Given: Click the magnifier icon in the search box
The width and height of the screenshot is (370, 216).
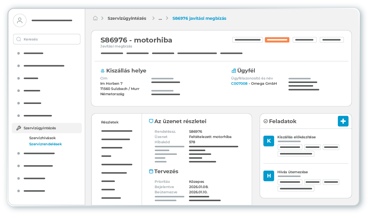Looking at the screenshot, I should click(19, 39).
